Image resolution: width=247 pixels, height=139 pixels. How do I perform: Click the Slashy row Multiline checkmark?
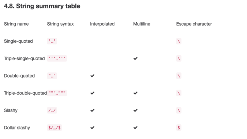135,110
